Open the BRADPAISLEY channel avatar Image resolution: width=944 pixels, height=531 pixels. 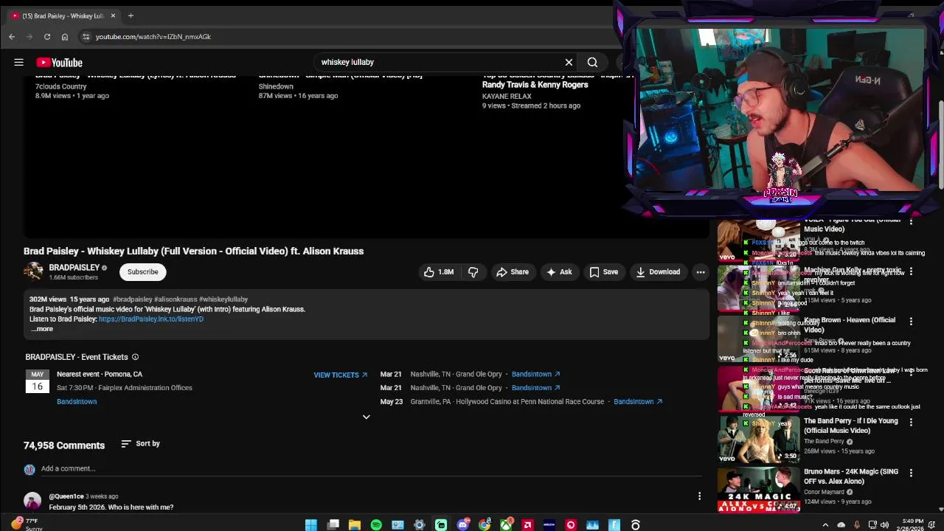point(33,272)
